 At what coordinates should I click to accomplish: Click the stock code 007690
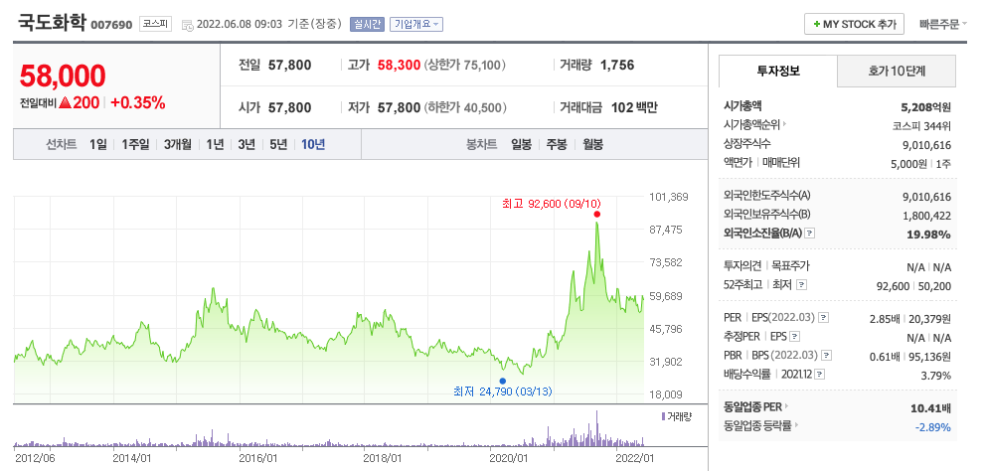111,25
